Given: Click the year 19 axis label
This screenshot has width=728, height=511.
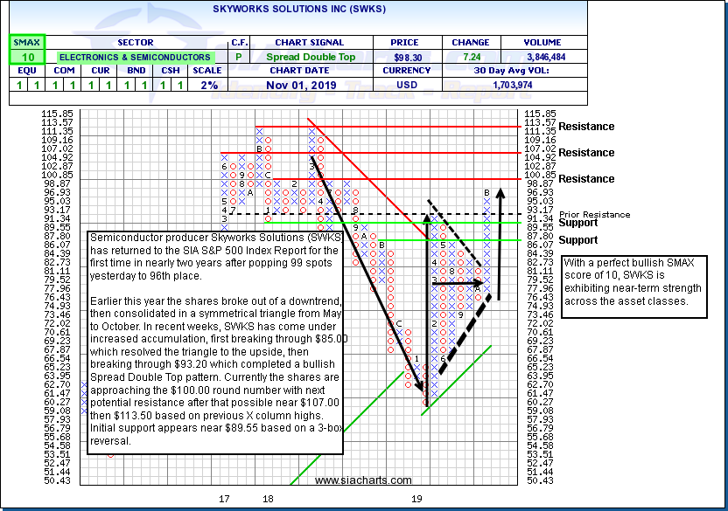Looking at the screenshot, I should click(x=418, y=499).
